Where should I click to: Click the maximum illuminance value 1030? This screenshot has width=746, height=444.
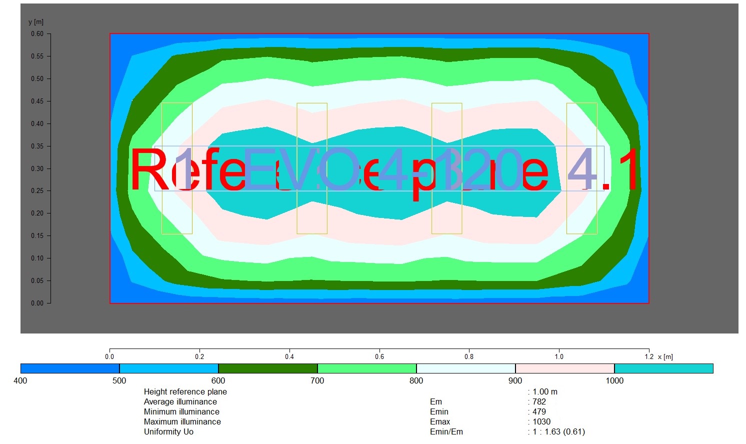pyautogui.click(x=541, y=422)
